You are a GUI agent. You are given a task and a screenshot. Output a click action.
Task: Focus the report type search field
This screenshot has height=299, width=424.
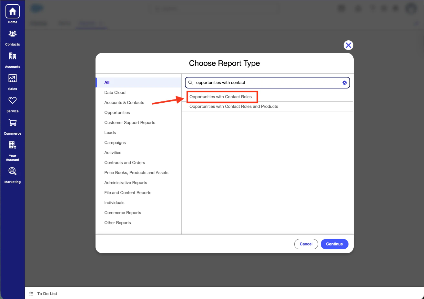click(268, 83)
